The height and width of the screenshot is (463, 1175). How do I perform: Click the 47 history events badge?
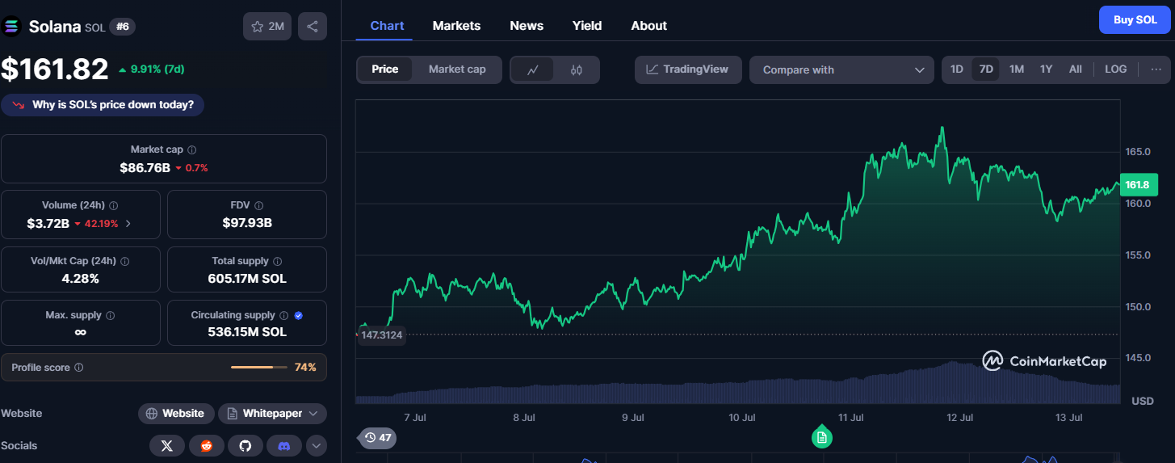coord(377,438)
